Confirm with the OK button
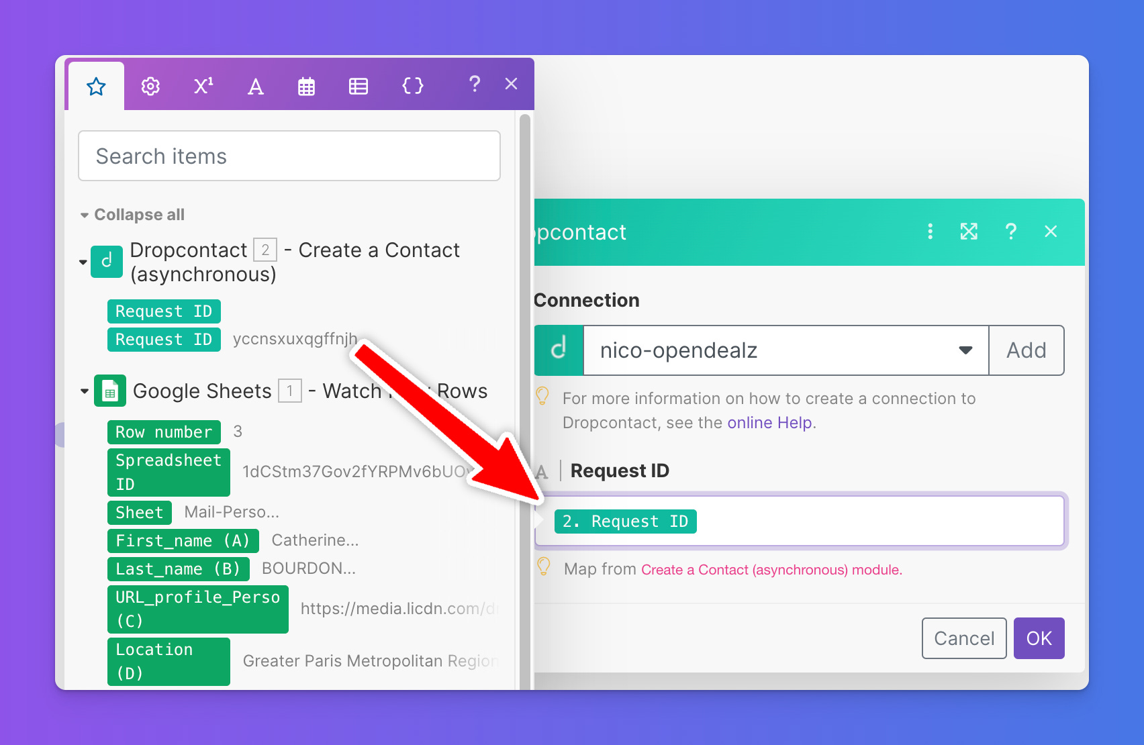 coord(1039,638)
